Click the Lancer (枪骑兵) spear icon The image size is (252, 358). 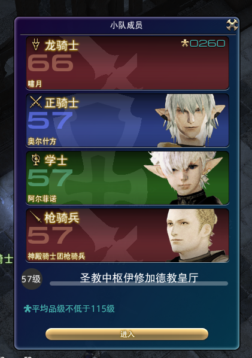pos(35,217)
